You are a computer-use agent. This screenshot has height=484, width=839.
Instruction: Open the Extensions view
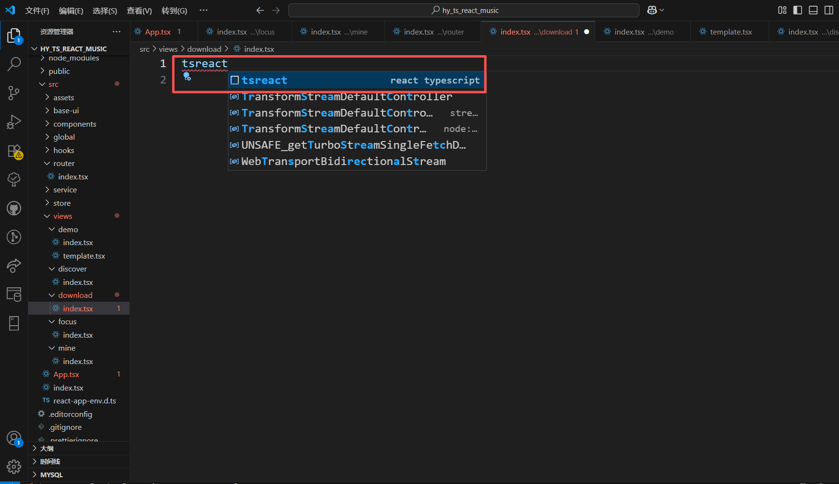coord(14,150)
